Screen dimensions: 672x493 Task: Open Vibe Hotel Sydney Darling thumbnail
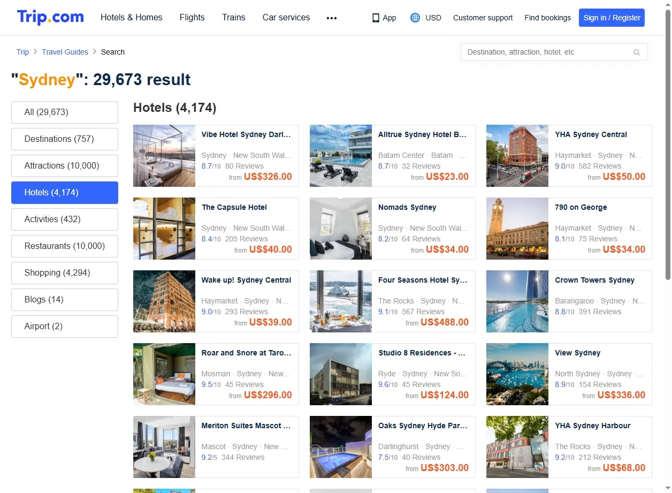[164, 156]
